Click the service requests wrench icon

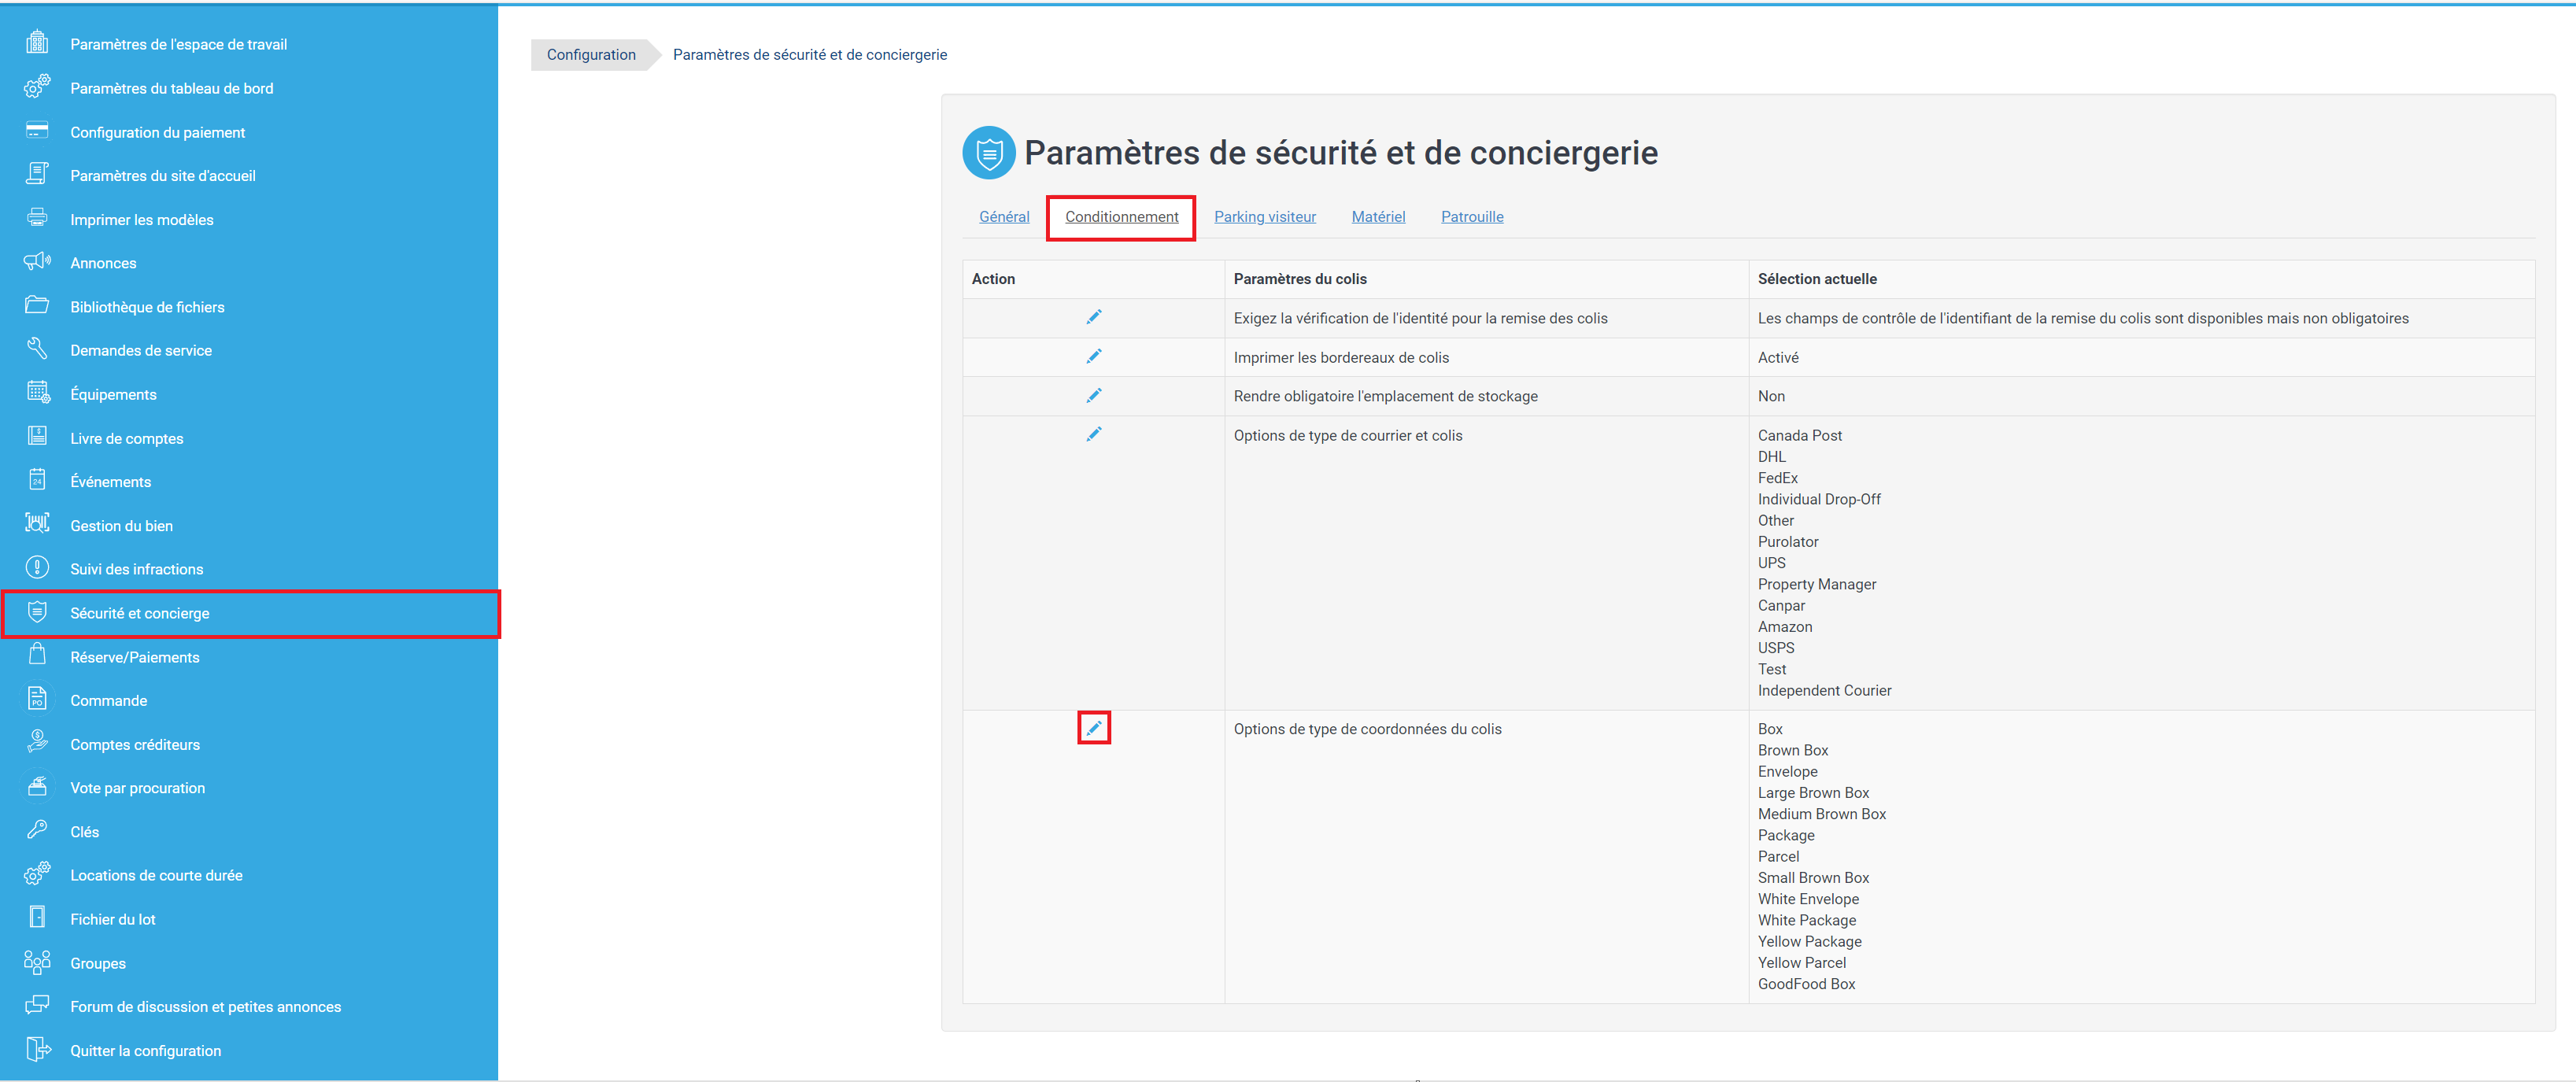(x=37, y=349)
